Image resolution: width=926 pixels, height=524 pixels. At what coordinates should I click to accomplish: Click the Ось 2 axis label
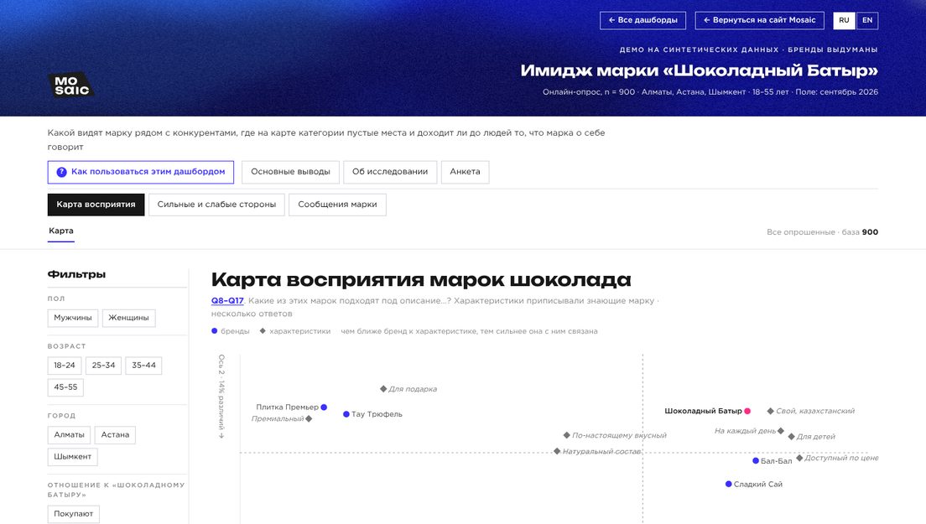pyautogui.click(x=221, y=396)
